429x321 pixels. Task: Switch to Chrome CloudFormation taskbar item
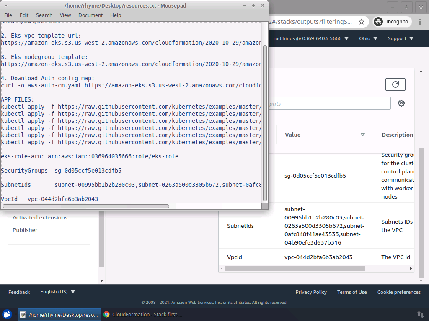143,315
